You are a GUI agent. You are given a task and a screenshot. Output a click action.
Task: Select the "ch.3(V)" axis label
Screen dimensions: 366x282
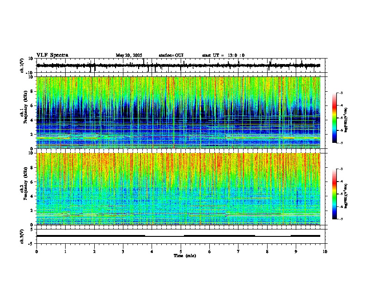pos(22,236)
